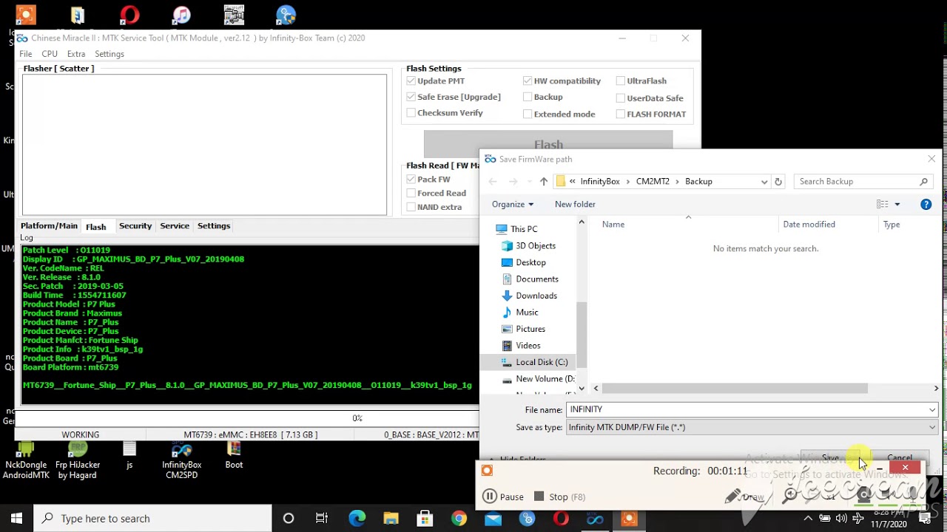947x532 pixels.
Task: Click the search magnifier in Search Backup
Action: click(x=923, y=181)
